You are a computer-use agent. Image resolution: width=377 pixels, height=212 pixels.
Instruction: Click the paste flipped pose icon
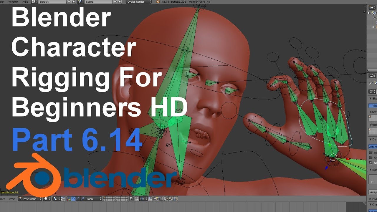tap(176, 199)
